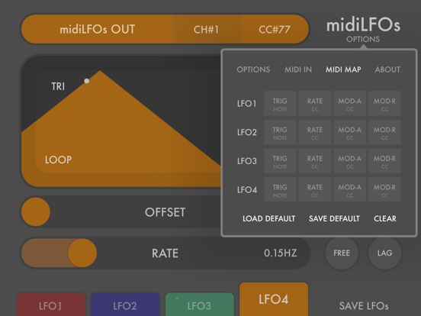The height and width of the screenshot is (316, 421).
Task: Assign LFO2 TRIG note mapping
Action: pos(280,132)
